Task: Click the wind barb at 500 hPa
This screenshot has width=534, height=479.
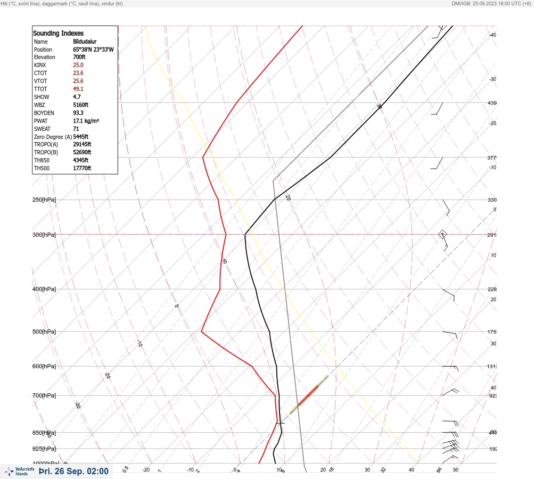Action: coord(450,335)
